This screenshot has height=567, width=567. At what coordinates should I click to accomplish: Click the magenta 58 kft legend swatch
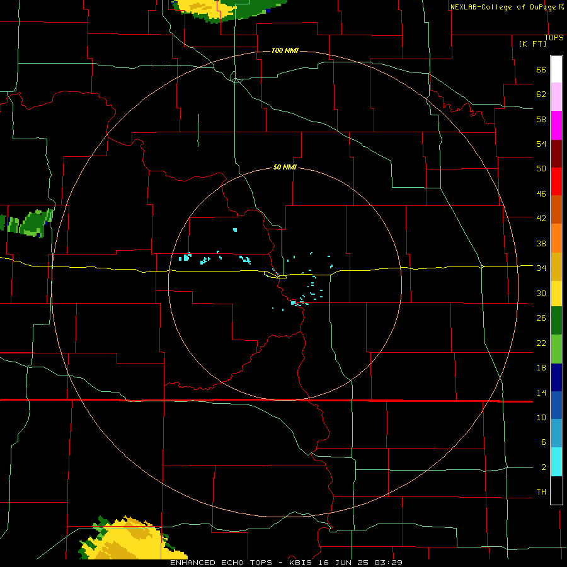tap(556, 125)
